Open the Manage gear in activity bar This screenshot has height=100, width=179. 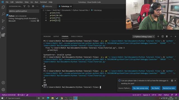[x=3, y=89]
